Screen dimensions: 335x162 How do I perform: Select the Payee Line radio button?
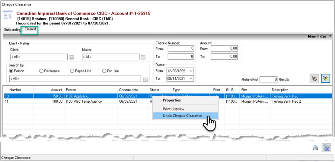click(81, 71)
